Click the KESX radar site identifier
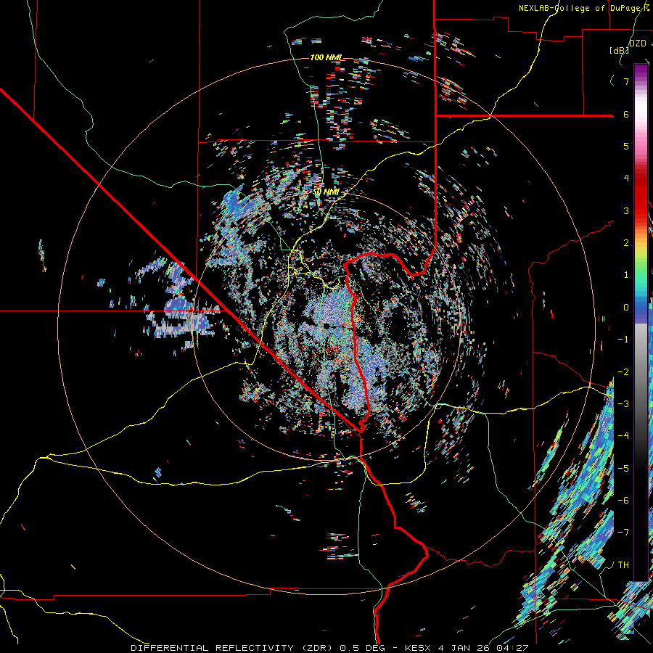 [417, 648]
